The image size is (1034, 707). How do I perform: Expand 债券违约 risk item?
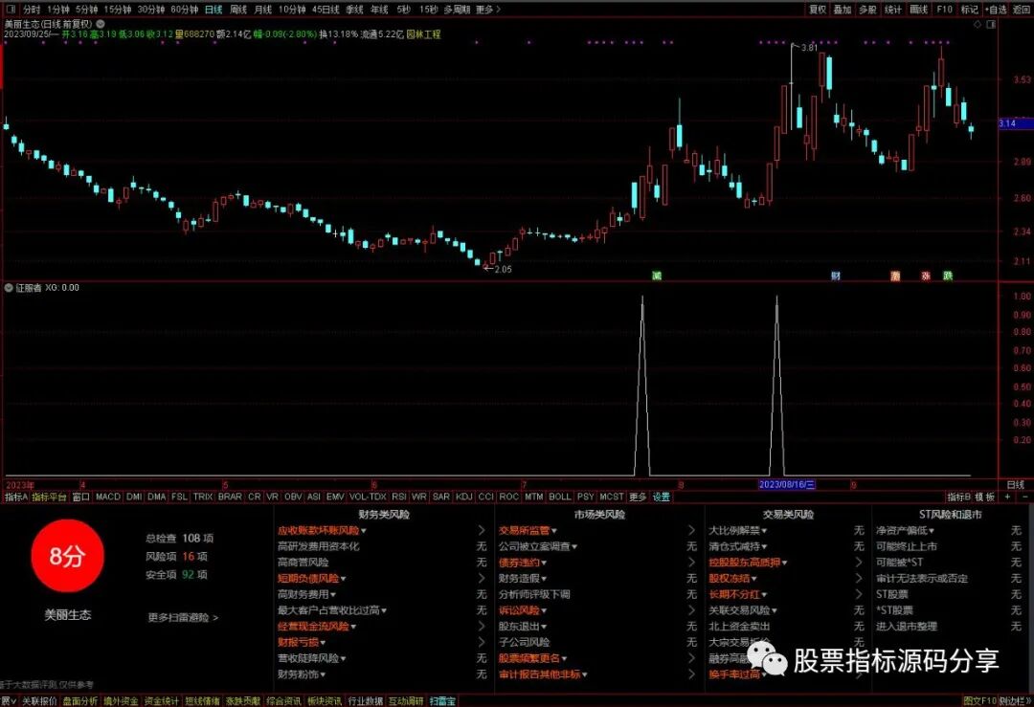point(523,563)
